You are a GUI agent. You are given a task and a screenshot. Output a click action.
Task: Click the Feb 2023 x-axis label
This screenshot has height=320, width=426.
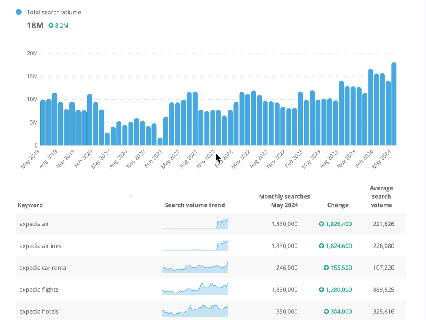click(294, 159)
